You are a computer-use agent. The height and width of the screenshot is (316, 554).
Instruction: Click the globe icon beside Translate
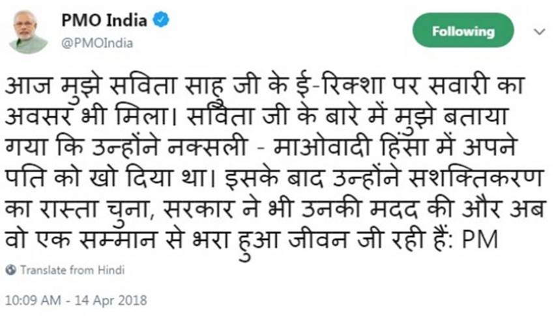click(x=12, y=269)
